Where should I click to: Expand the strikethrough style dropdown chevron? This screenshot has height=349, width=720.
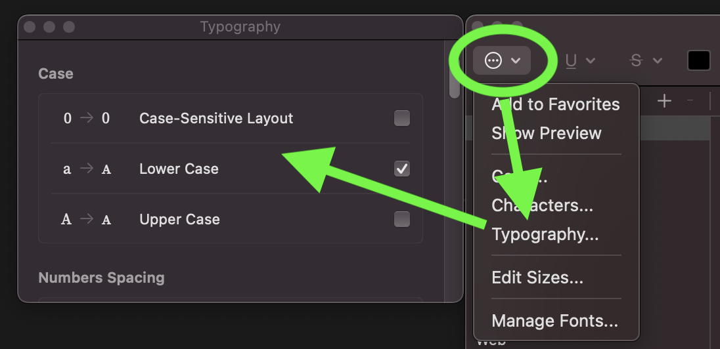point(658,60)
